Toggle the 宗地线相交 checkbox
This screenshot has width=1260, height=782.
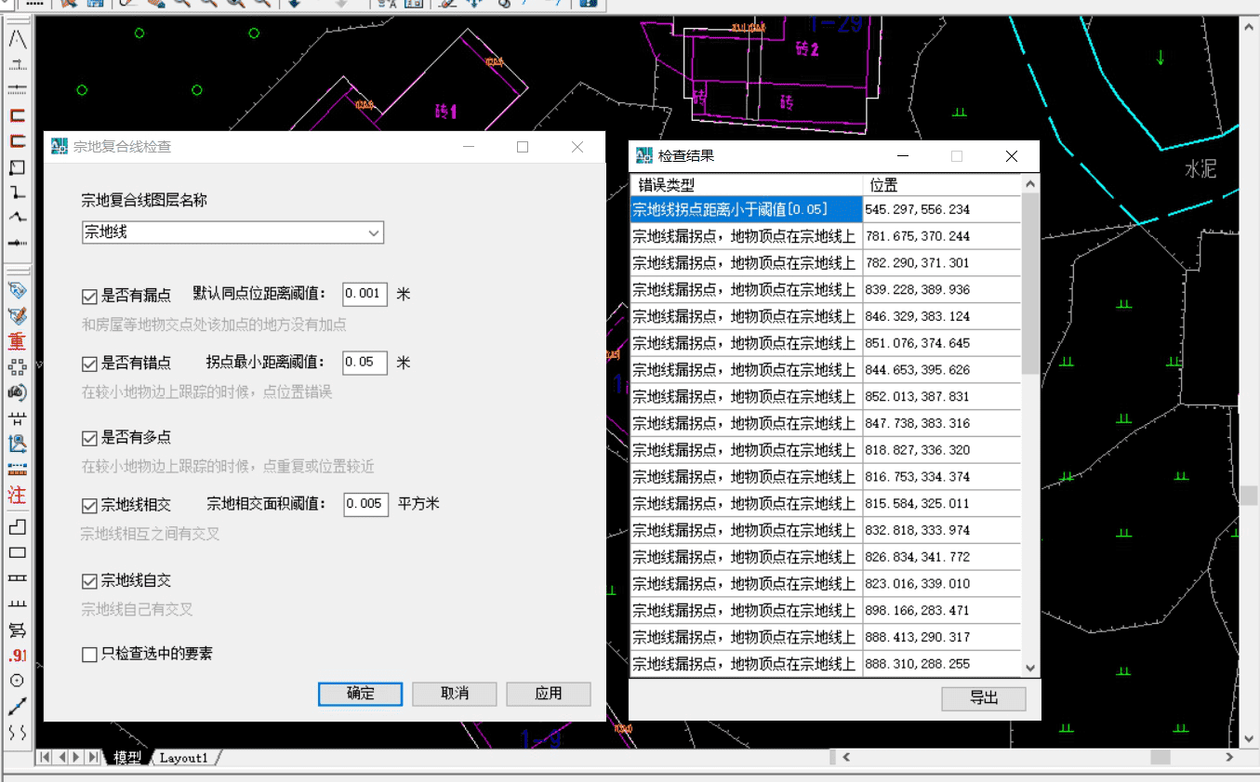[x=89, y=506]
